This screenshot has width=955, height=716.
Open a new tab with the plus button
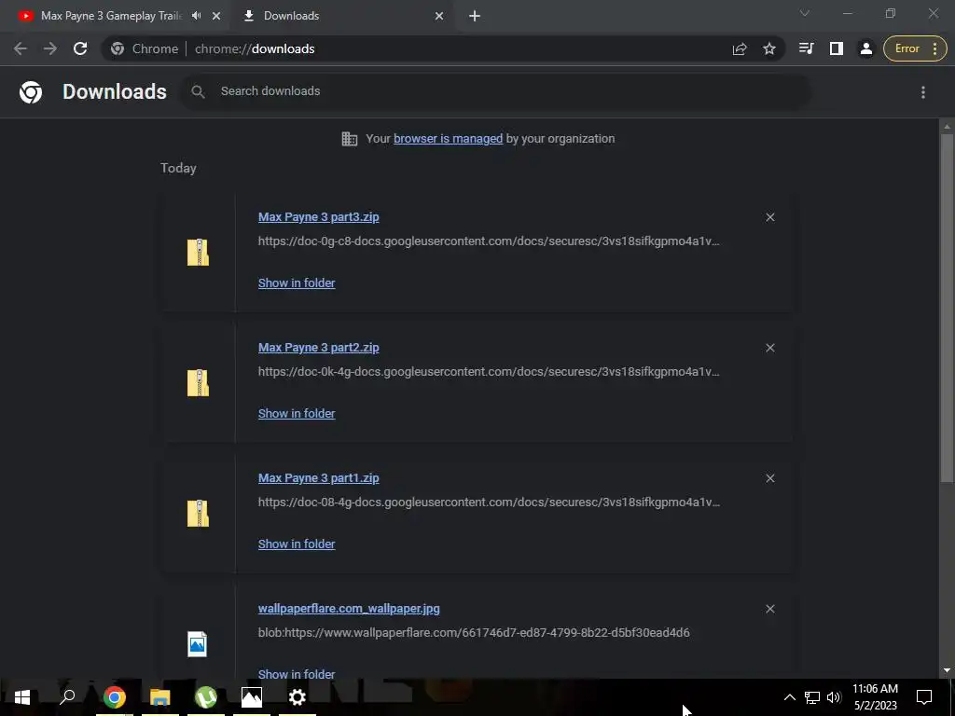475,16
